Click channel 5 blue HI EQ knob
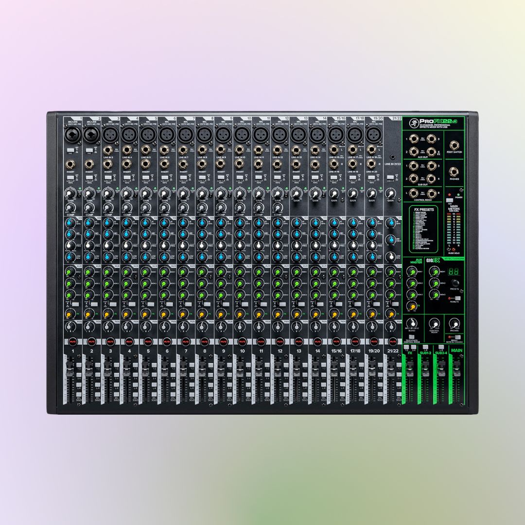Screen dimensions: 525x525 [145, 223]
